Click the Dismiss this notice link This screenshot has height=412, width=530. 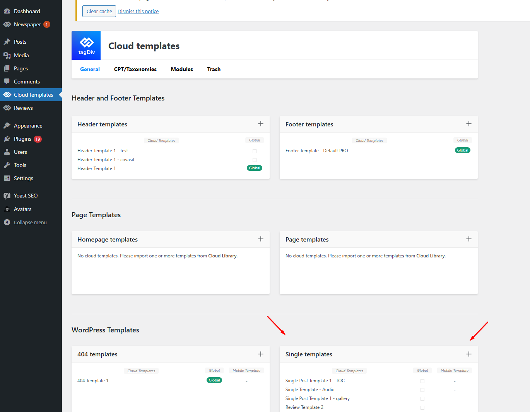pyautogui.click(x=138, y=11)
